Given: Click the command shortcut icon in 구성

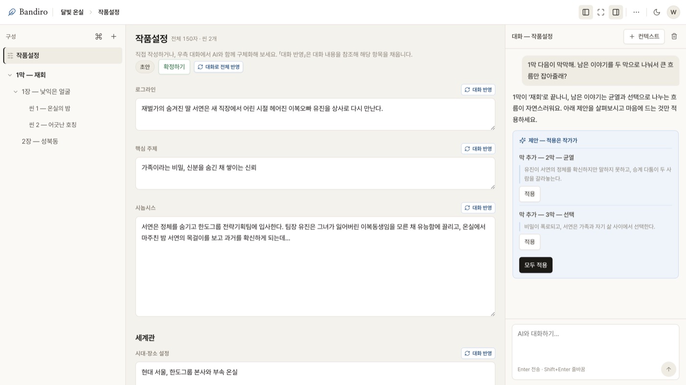Looking at the screenshot, I should (x=98, y=36).
